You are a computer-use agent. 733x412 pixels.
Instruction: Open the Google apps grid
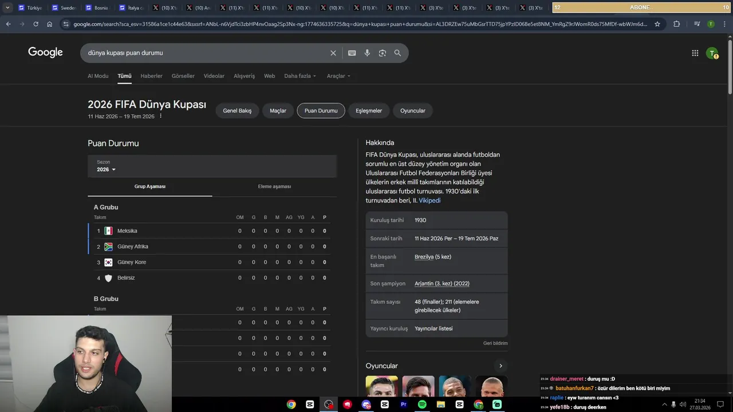pos(695,53)
